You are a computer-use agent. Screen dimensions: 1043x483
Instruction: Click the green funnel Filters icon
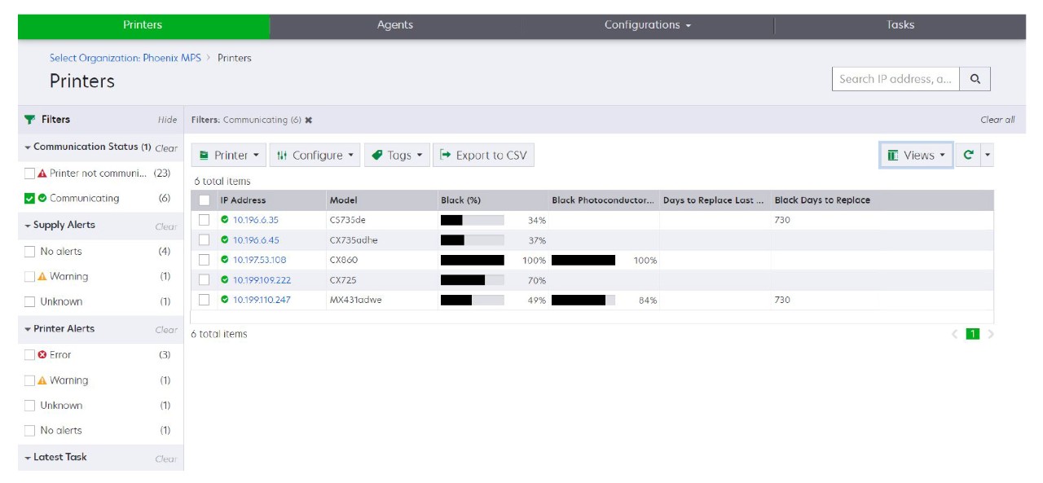(30, 120)
